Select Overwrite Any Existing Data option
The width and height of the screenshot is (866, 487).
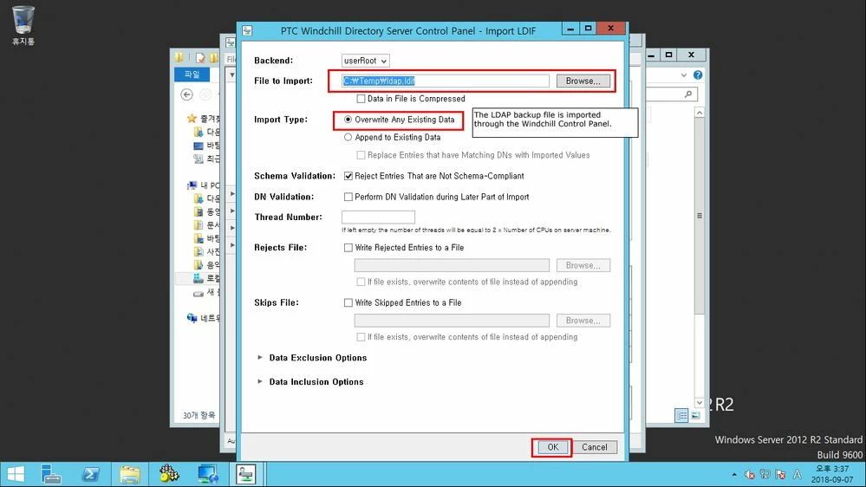[x=348, y=120]
